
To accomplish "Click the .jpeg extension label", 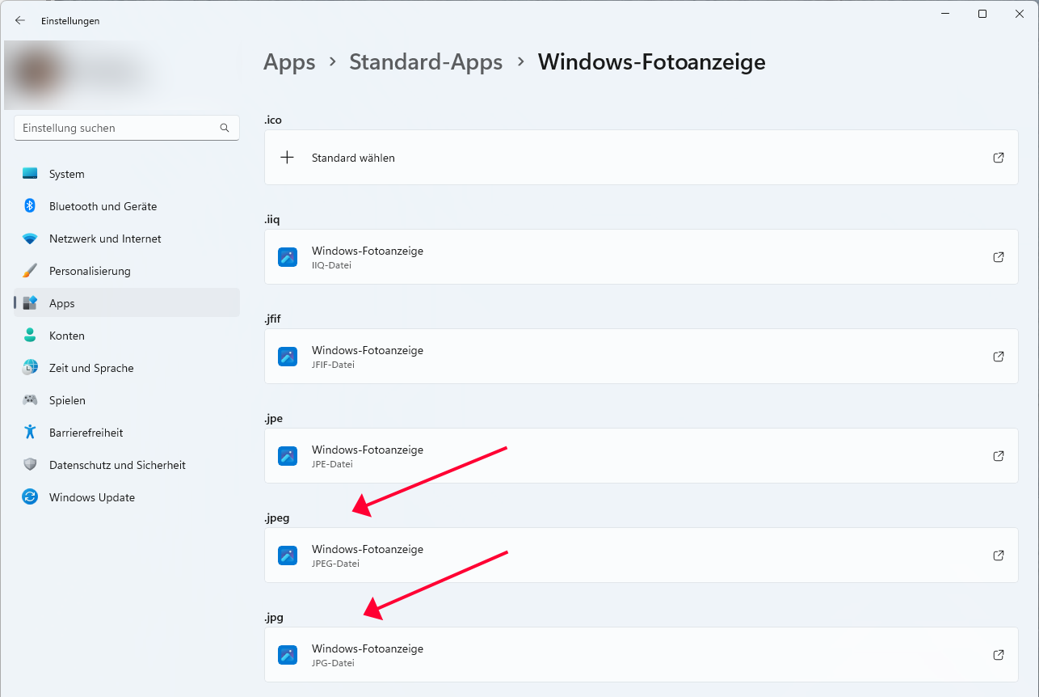I will (x=277, y=518).
